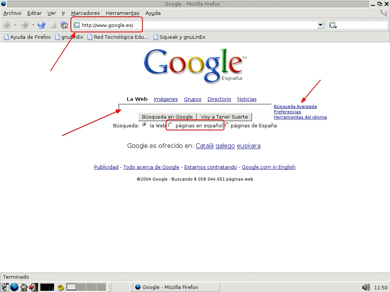Open the forward history dropdown arrow
The image size is (390, 292).
pos(33,25)
